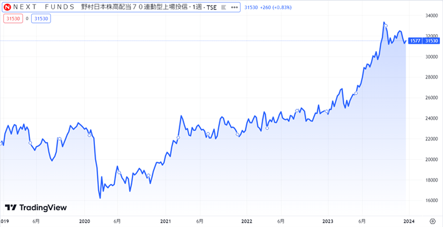Click the 16000 price axis label
This screenshot has width=443, height=227.
432,201
